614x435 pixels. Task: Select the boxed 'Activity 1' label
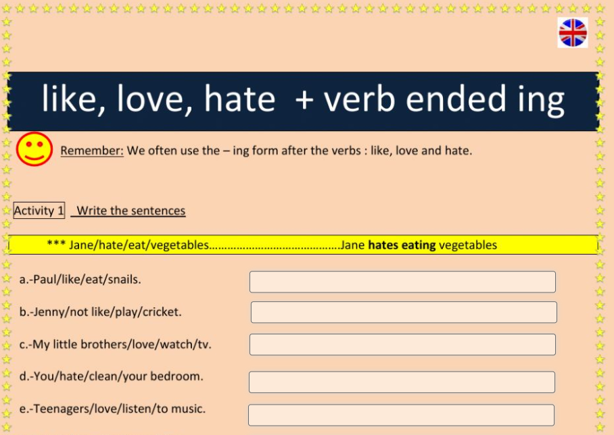(x=39, y=211)
